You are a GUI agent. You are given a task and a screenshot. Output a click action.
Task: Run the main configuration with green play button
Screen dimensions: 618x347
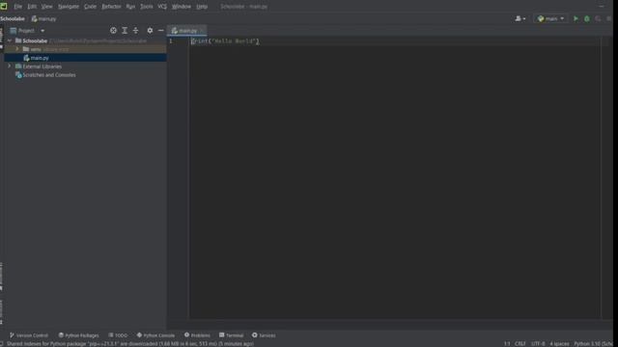(x=576, y=18)
